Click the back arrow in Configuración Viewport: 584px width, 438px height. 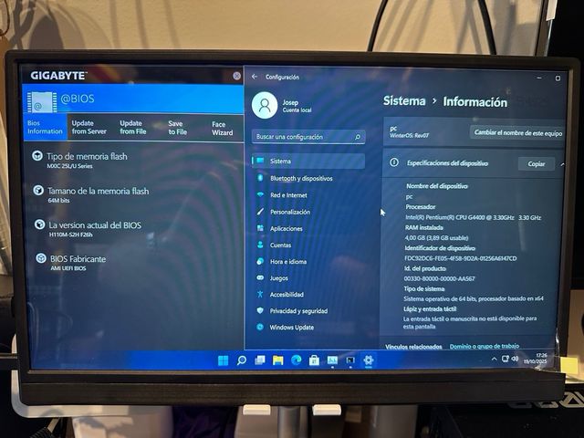coord(255,78)
